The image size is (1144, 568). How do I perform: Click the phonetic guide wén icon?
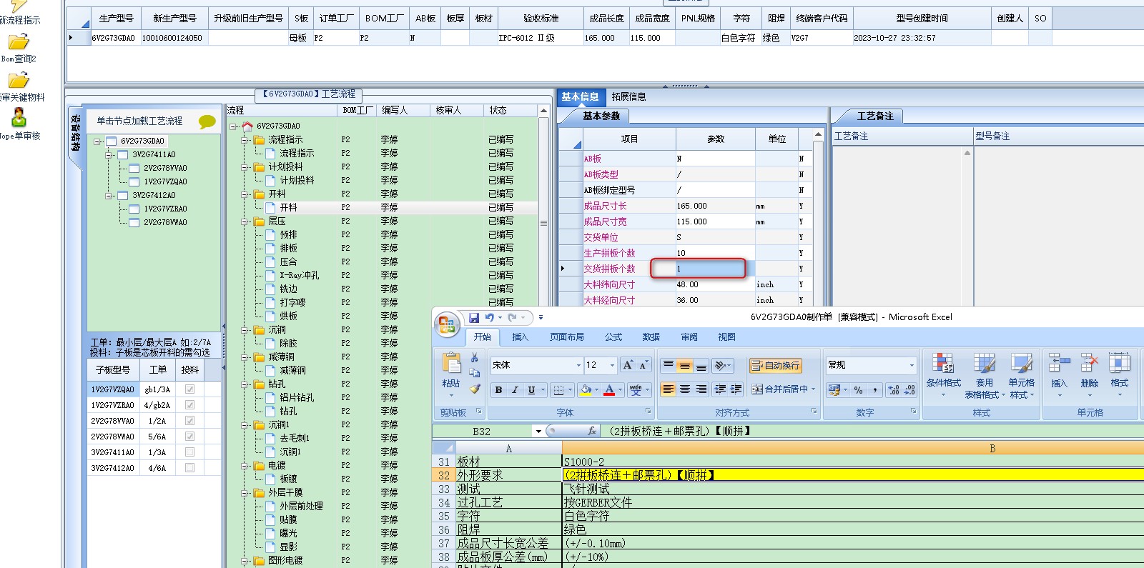click(636, 390)
